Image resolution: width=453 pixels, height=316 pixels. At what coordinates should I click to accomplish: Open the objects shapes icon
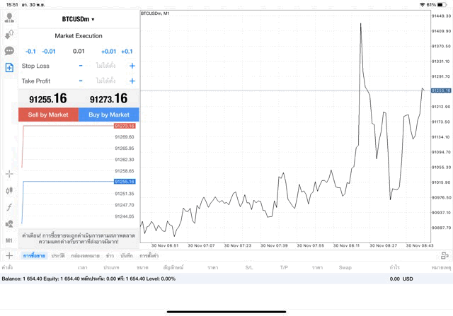[x=9, y=223]
